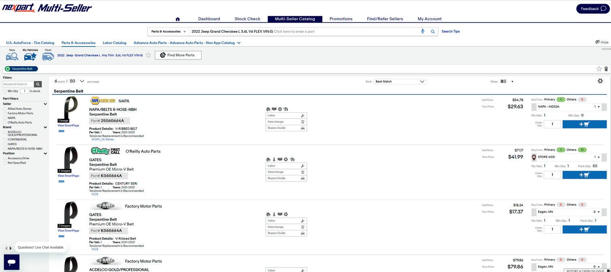
Task: Click the book icon on the NAPA listing
Action: coord(274,109)
